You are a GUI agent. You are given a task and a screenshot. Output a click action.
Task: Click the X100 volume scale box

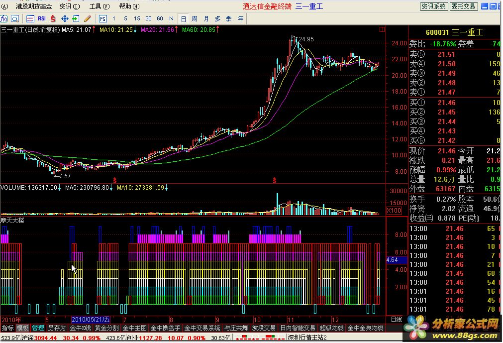click(x=394, y=211)
